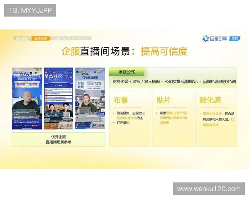Open the 组品策略 breadcrumb step
This screenshot has height=199, width=249.
tap(21, 39)
